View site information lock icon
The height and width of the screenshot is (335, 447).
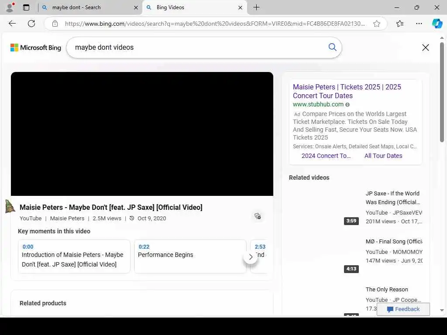pyautogui.click(x=55, y=24)
